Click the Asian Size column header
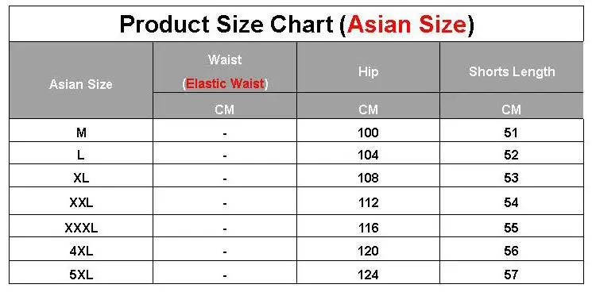This screenshot has width=592, height=292. click(81, 84)
